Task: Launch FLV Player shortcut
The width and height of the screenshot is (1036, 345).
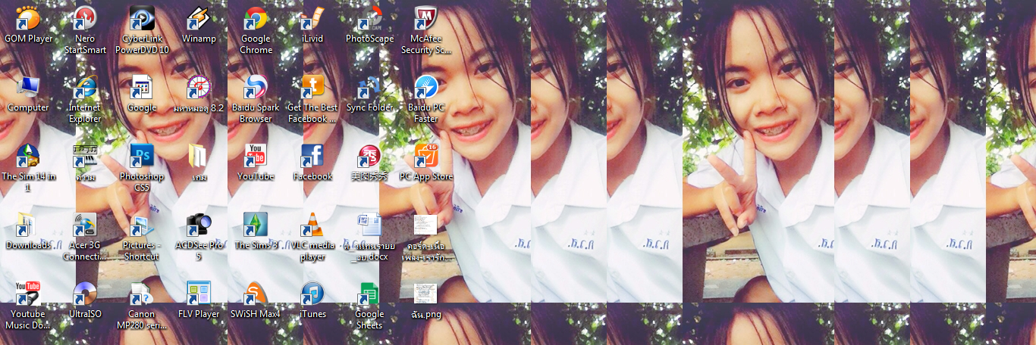Action: (199, 294)
